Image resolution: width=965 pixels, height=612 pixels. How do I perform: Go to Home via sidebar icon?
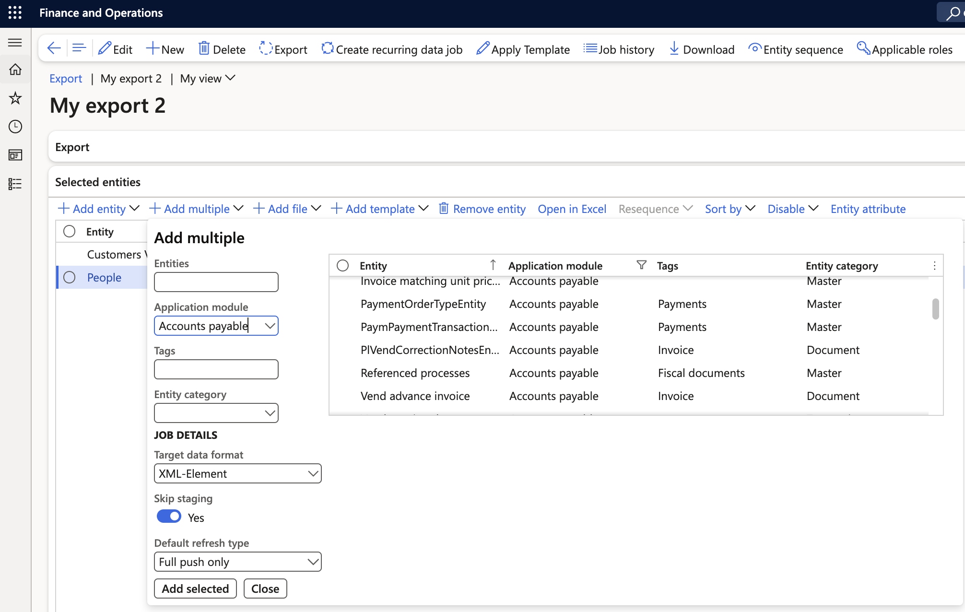click(15, 70)
